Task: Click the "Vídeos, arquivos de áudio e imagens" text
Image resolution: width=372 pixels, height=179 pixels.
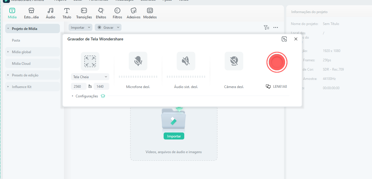Action: click(174, 152)
